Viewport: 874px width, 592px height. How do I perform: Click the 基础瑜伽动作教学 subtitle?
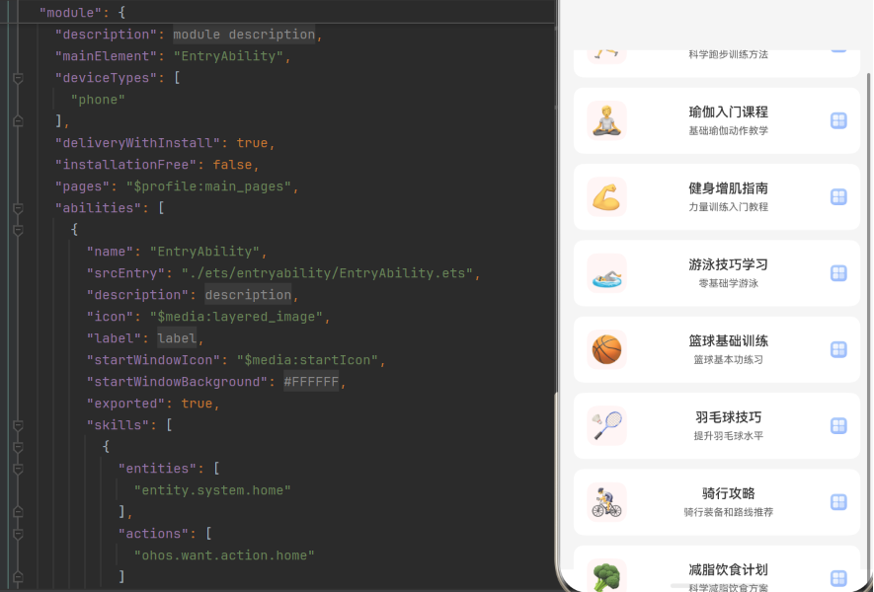click(728, 131)
